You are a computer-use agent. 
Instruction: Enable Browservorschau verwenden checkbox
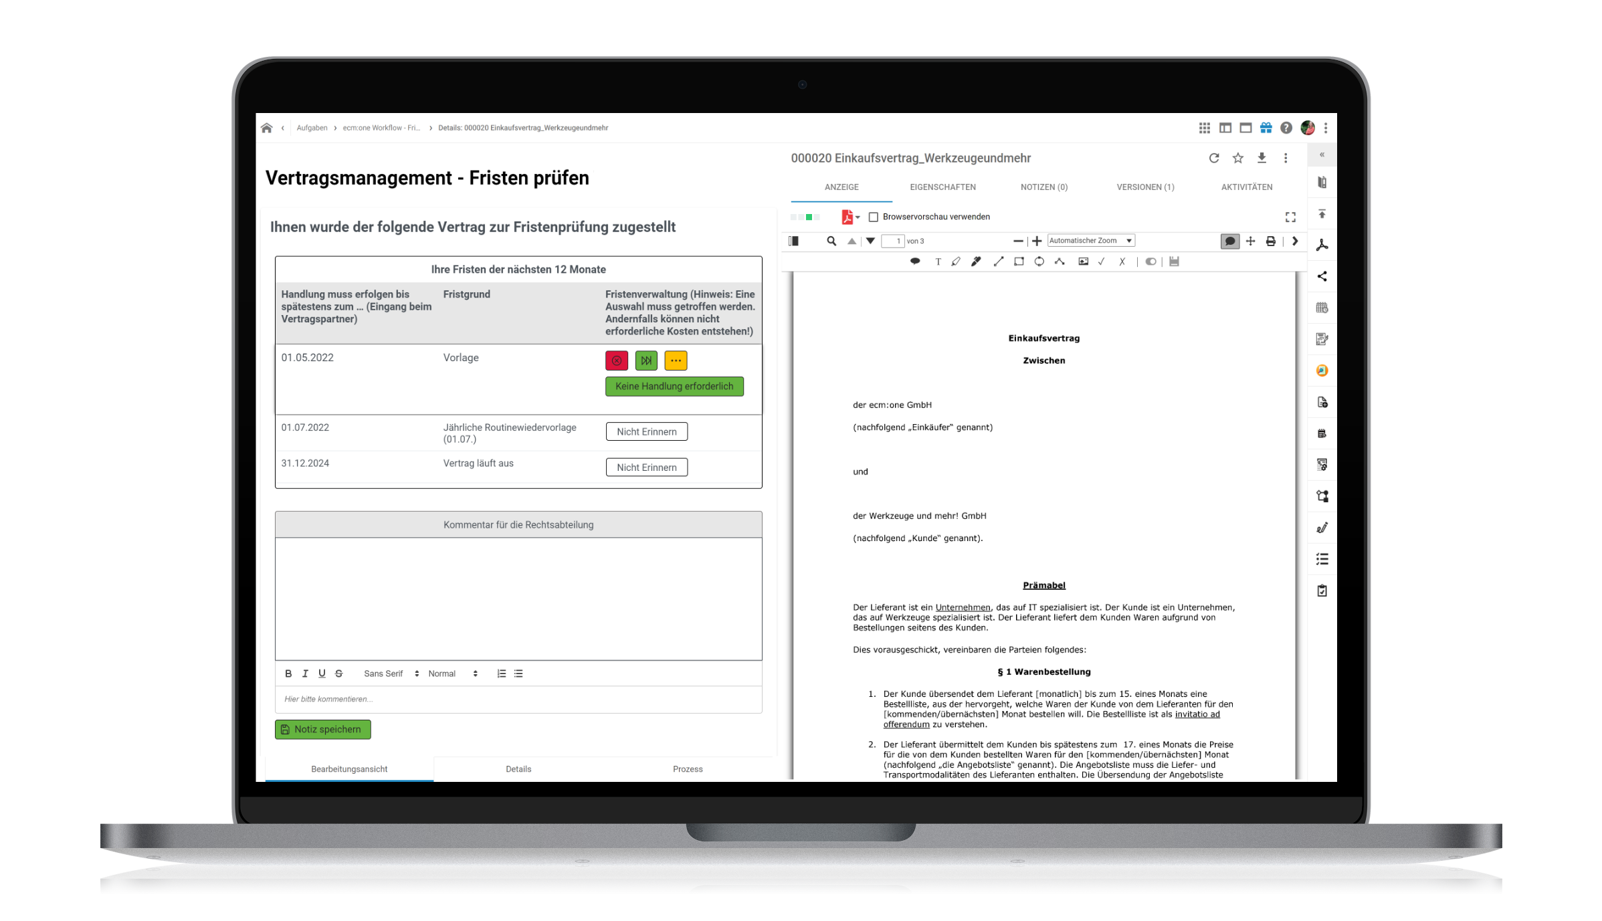click(x=873, y=217)
